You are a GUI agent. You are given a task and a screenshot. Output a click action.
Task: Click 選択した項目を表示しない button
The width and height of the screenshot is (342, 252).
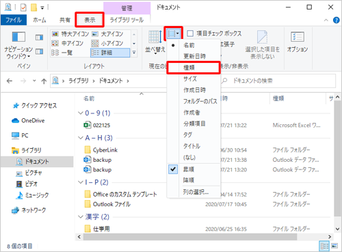pos(262,44)
